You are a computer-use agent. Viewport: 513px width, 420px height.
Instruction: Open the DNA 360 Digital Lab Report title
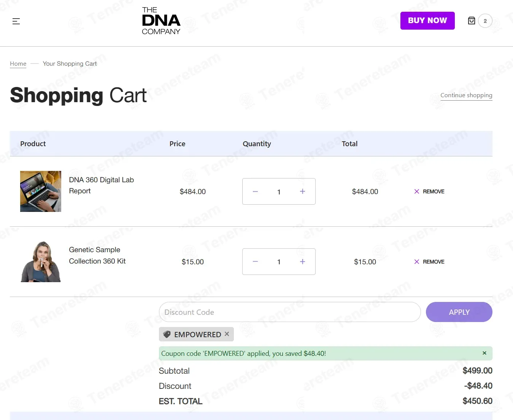[x=101, y=185]
